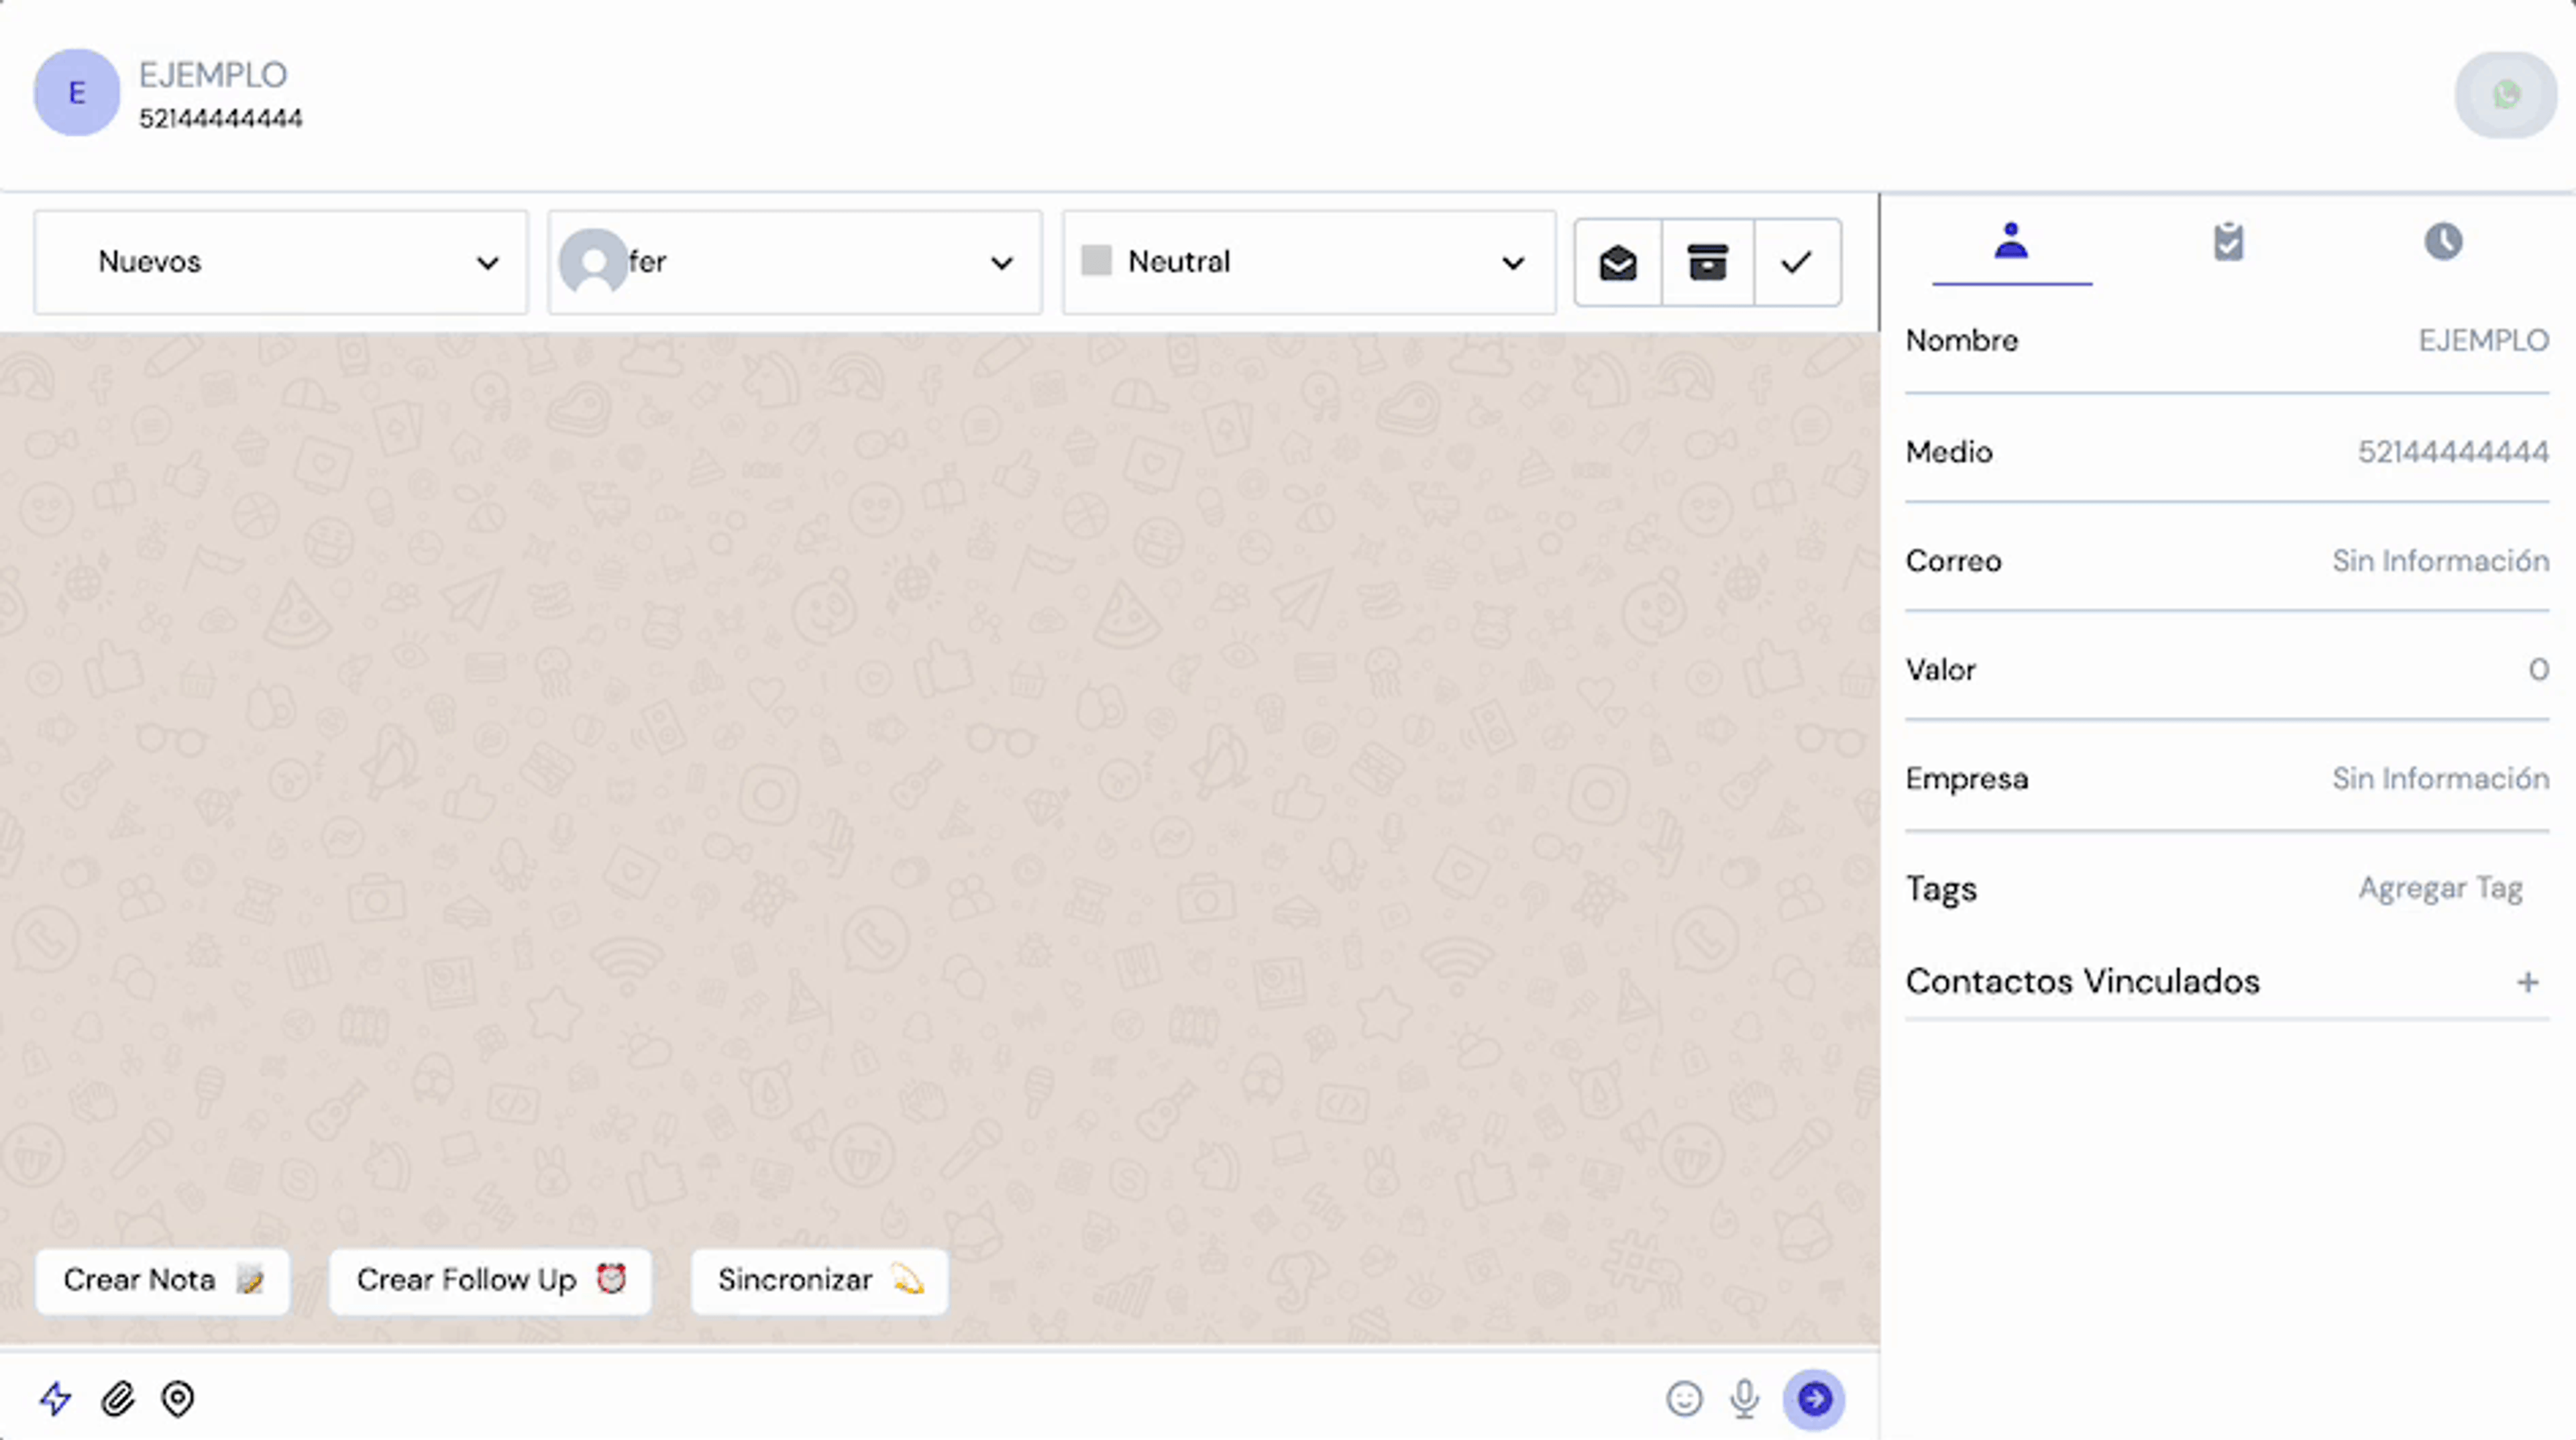Click the Sincronizar button
This screenshot has height=1440, width=2576.
819,1280
